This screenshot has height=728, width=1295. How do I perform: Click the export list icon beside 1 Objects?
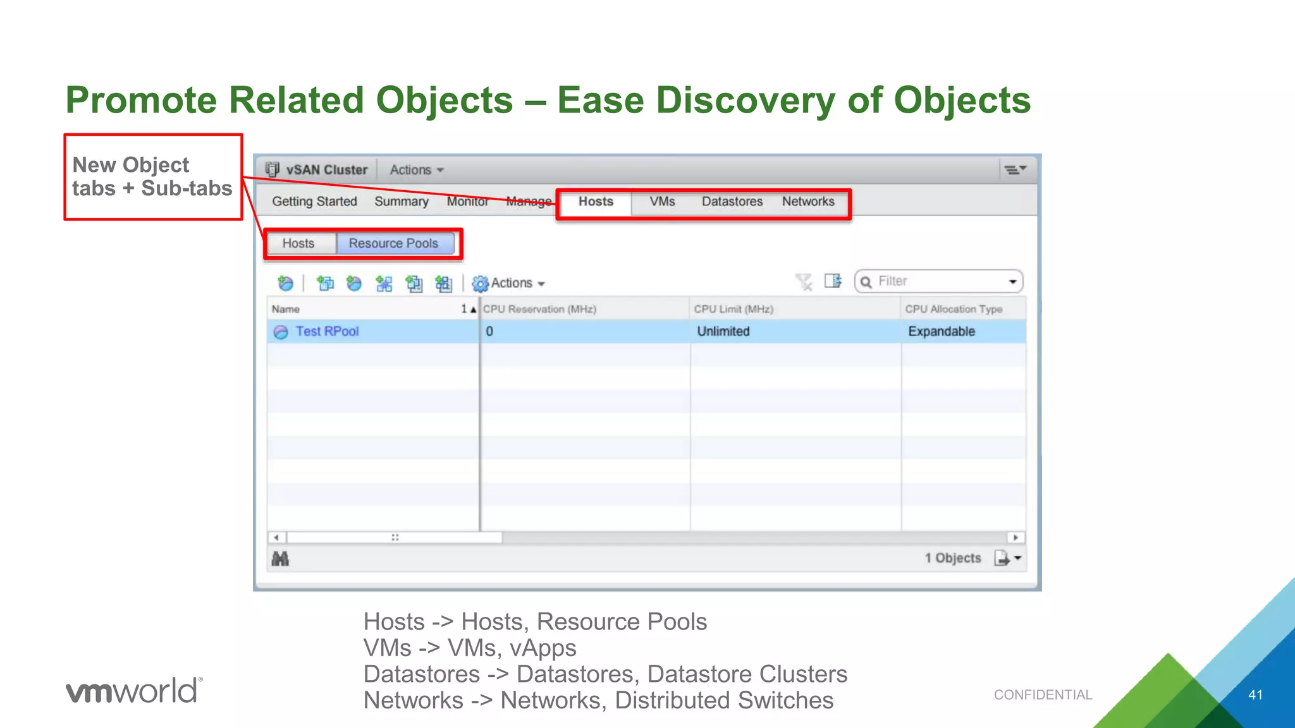point(1002,558)
